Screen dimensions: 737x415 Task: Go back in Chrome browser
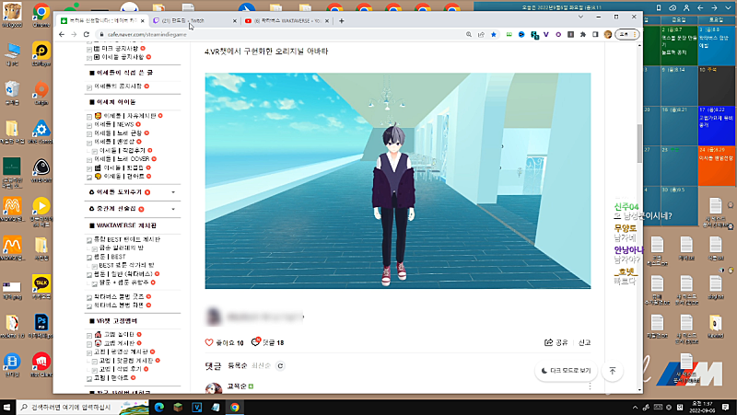pos(62,34)
